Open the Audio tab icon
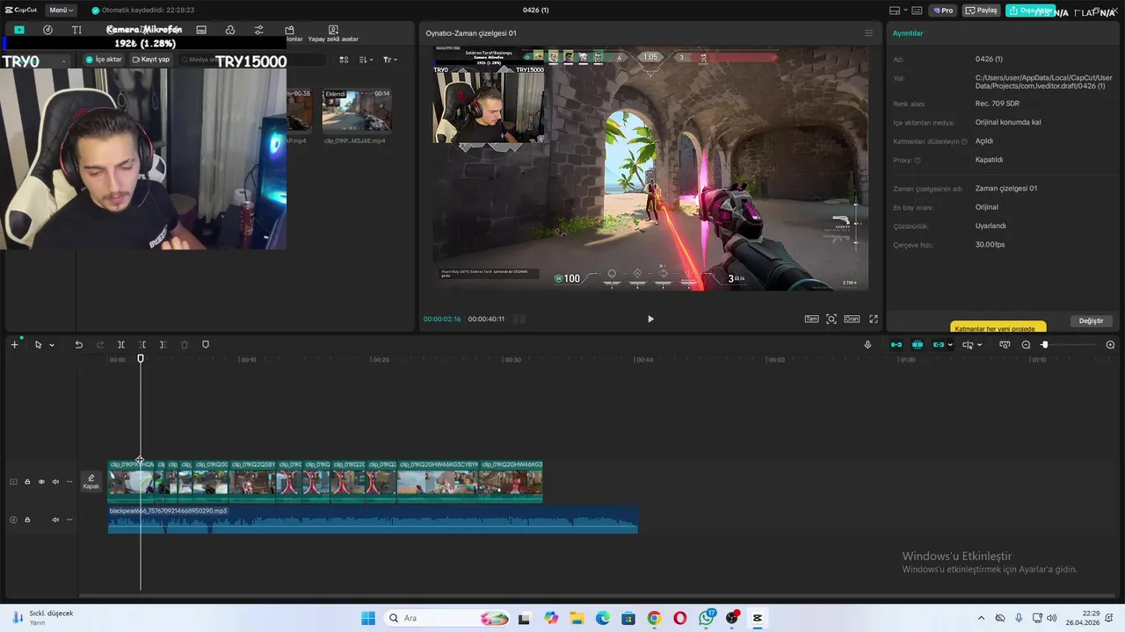 click(47, 30)
